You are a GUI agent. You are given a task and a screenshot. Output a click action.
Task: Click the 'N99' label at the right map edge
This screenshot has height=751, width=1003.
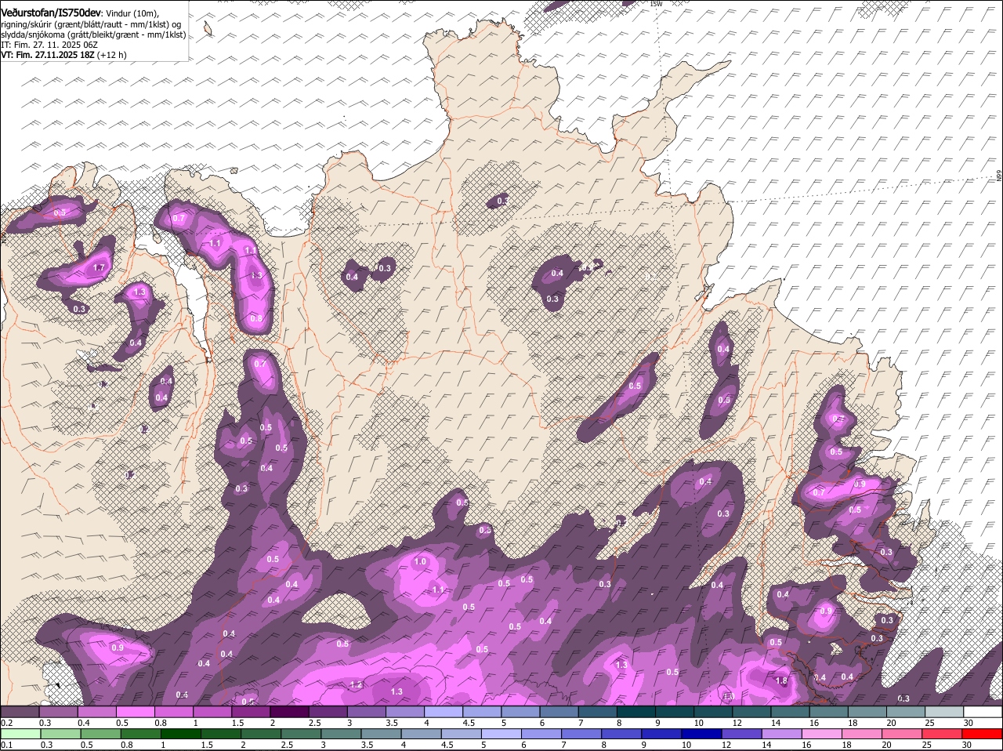[x=999, y=177]
